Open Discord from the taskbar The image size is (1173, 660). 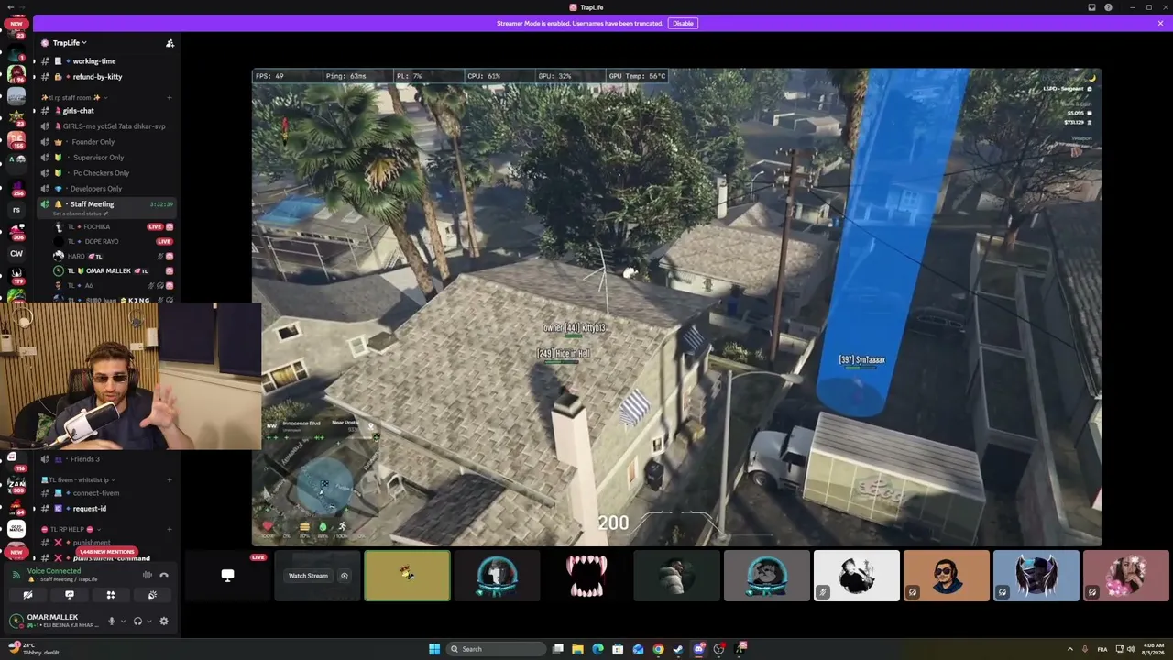[699, 649]
